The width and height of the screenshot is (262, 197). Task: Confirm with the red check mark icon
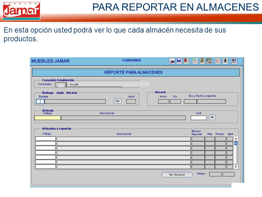(218, 61)
